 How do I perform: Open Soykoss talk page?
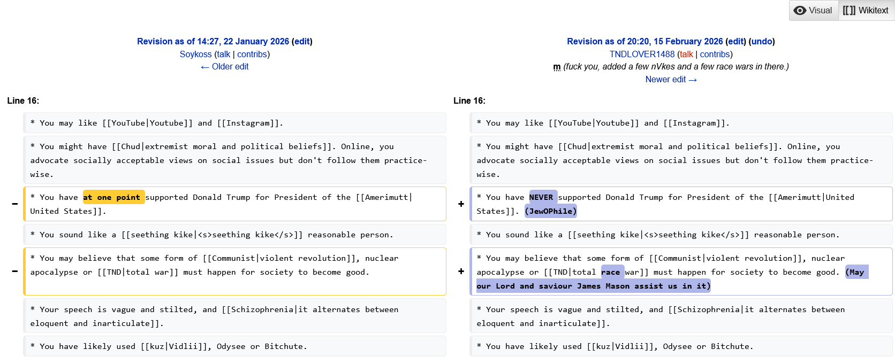tap(224, 54)
